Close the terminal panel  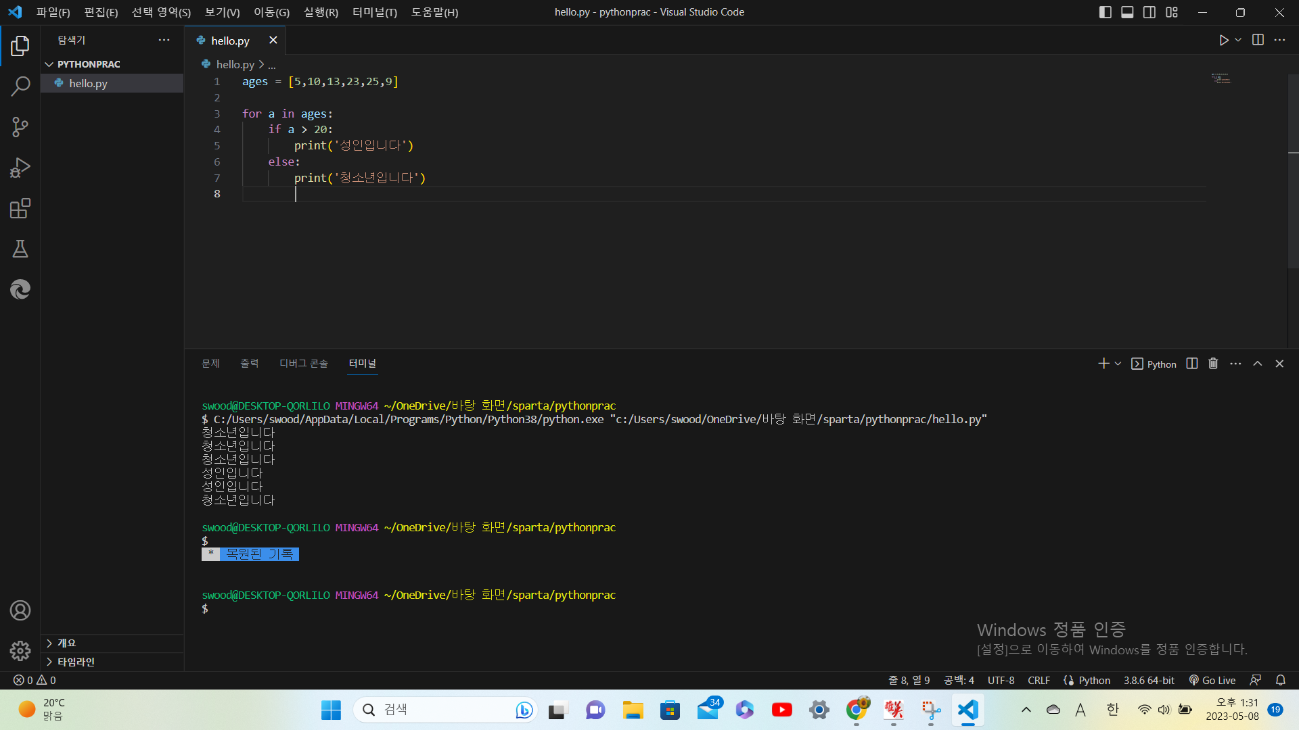pos(1279,364)
